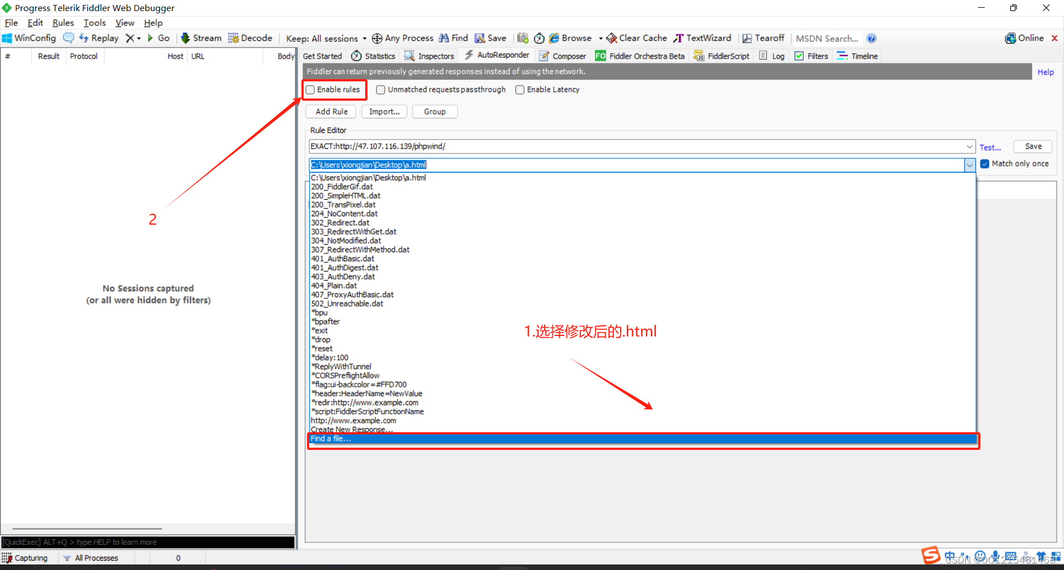Open the Timeline tab
The width and height of the screenshot is (1064, 570).
(x=857, y=56)
